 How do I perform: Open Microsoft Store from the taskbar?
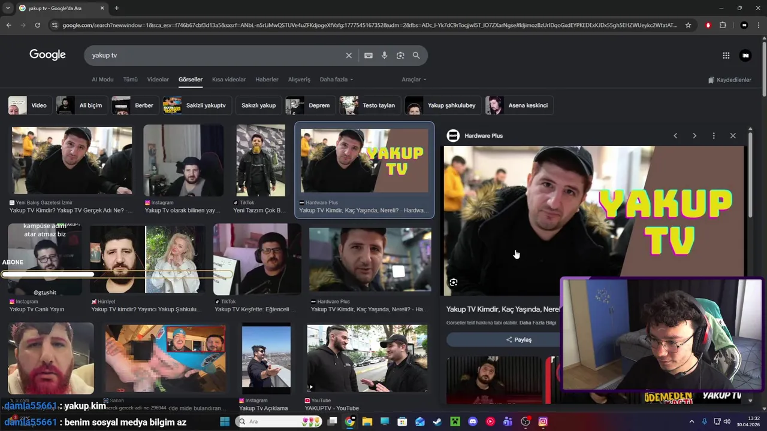point(403,421)
